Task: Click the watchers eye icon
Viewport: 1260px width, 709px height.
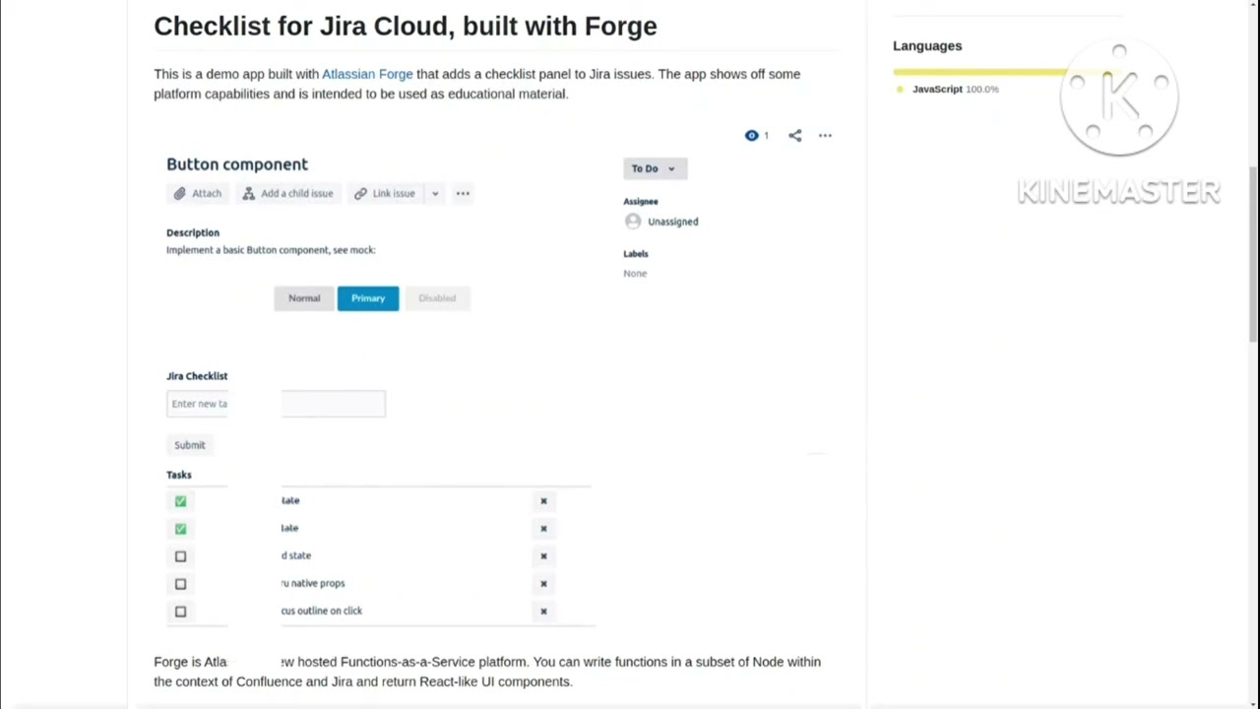Action: [x=751, y=135]
